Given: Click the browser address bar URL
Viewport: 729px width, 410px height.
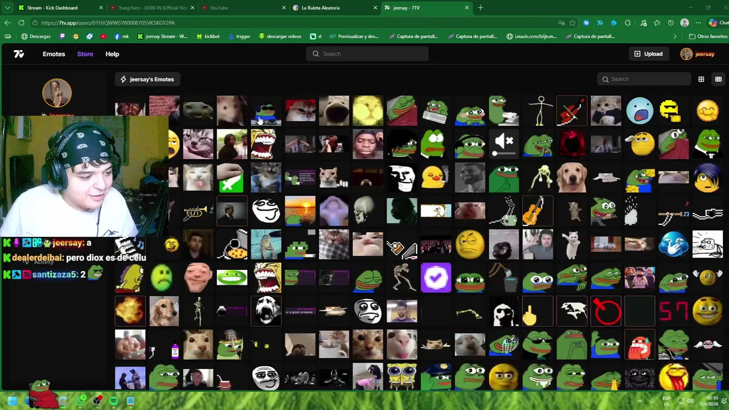Looking at the screenshot, I should [108, 23].
